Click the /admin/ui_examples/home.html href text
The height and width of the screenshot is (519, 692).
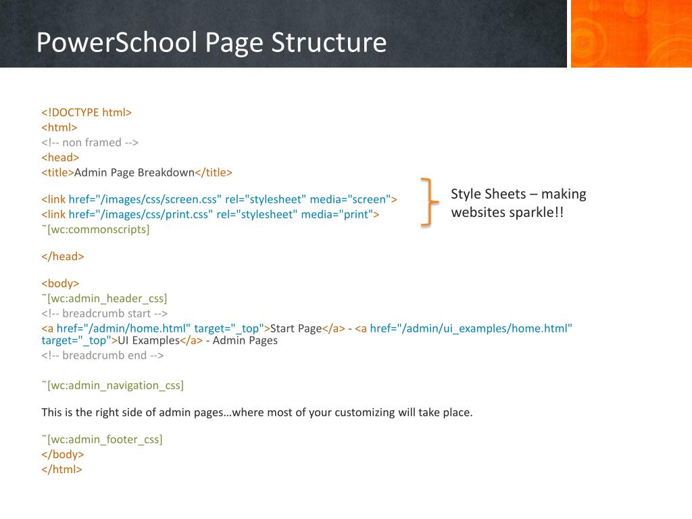[x=484, y=329]
